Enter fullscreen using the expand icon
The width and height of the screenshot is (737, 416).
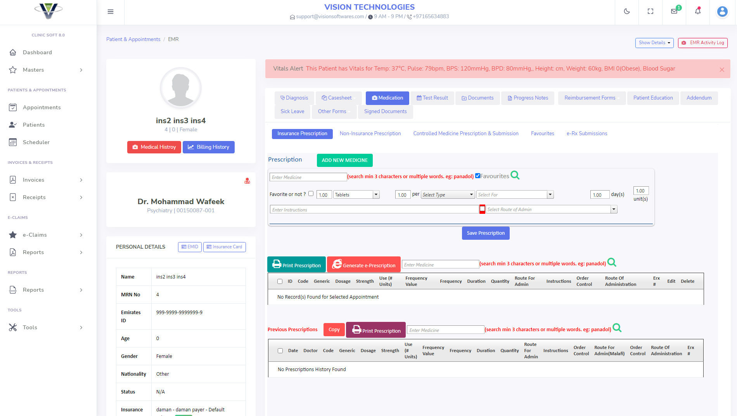pos(650,11)
